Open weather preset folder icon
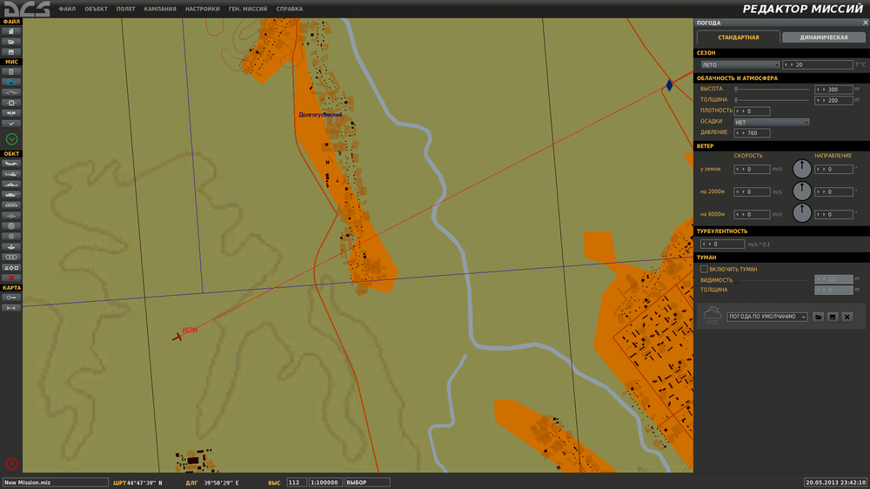 coord(818,317)
